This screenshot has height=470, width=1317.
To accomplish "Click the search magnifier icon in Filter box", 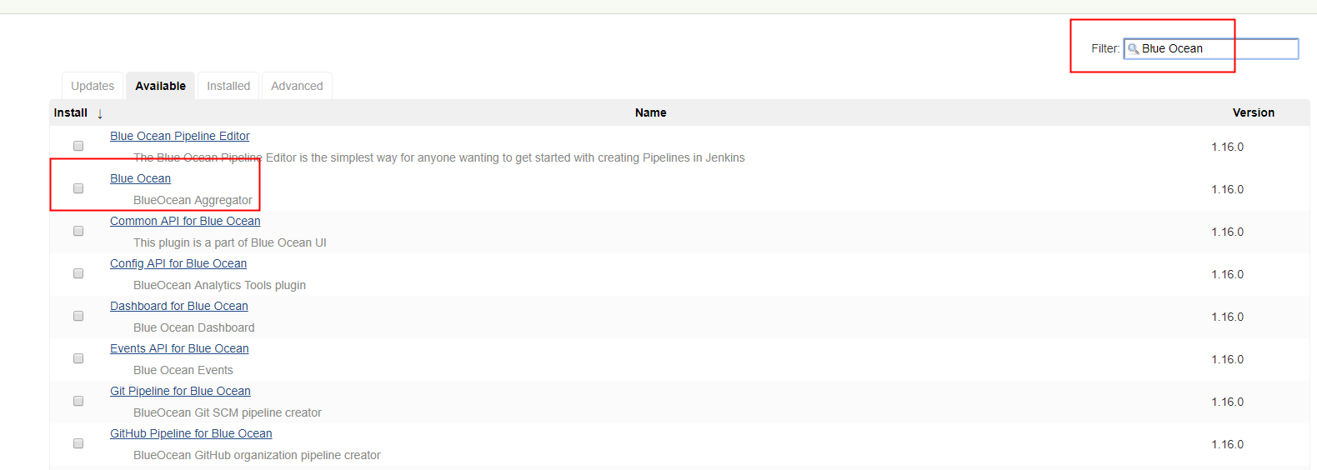I will 1134,49.
